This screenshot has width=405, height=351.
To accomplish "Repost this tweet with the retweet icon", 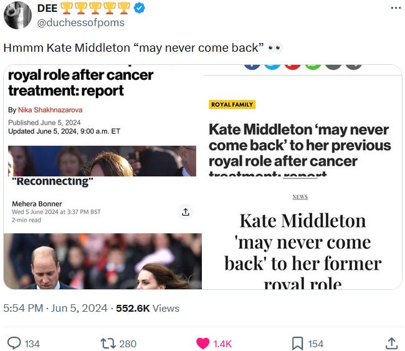I will pos(108,344).
